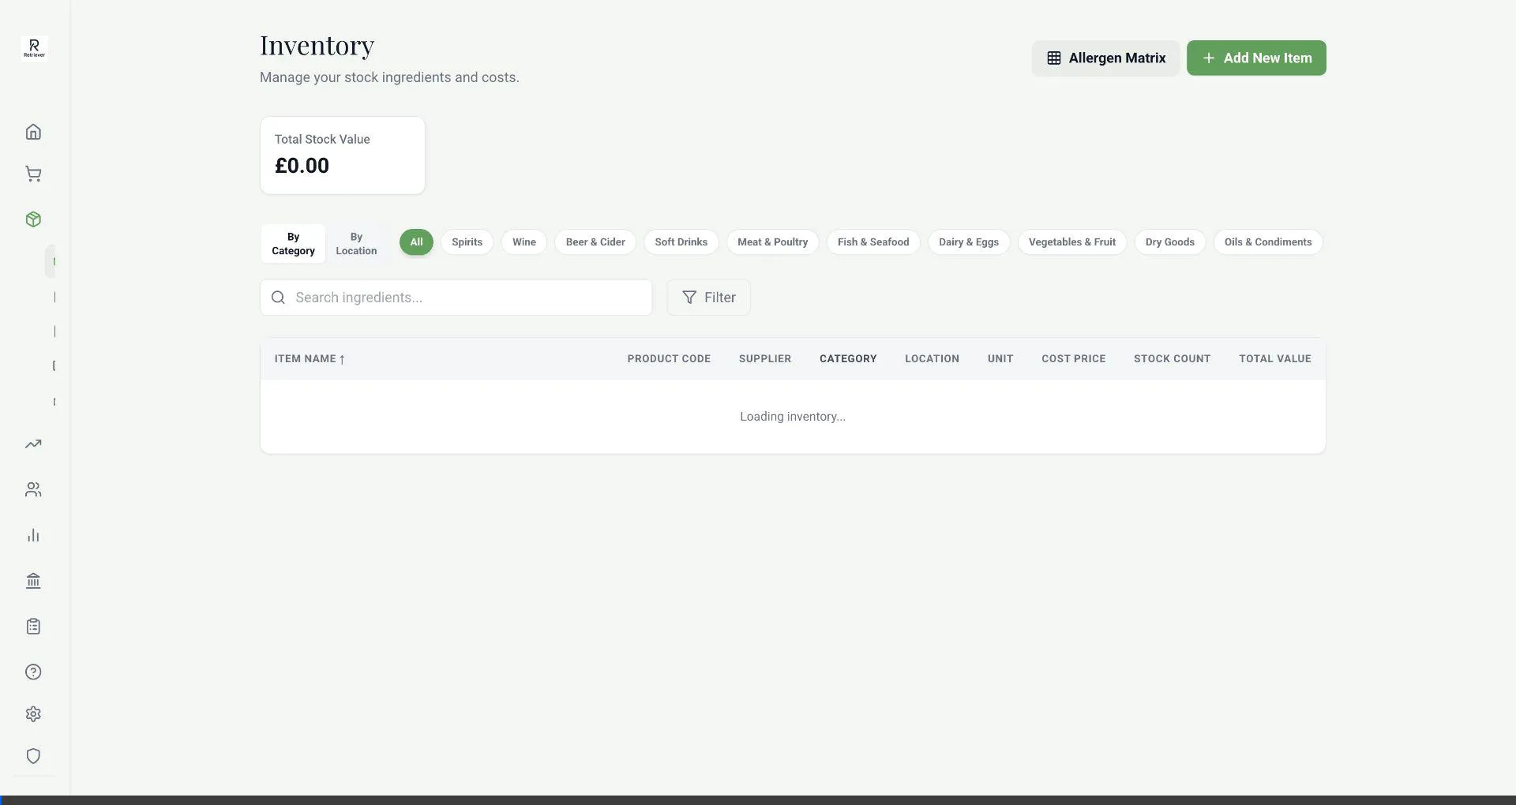Select the All category tab
Image resolution: width=1516 pixels, height=805 pixels.
[416, 241]
